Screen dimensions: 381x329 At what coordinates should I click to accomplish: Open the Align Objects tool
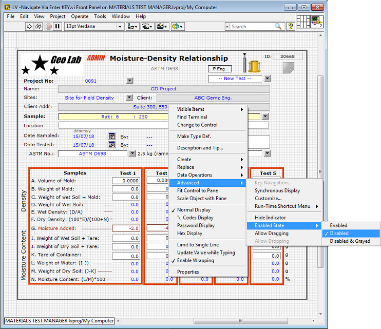(132, 26)
